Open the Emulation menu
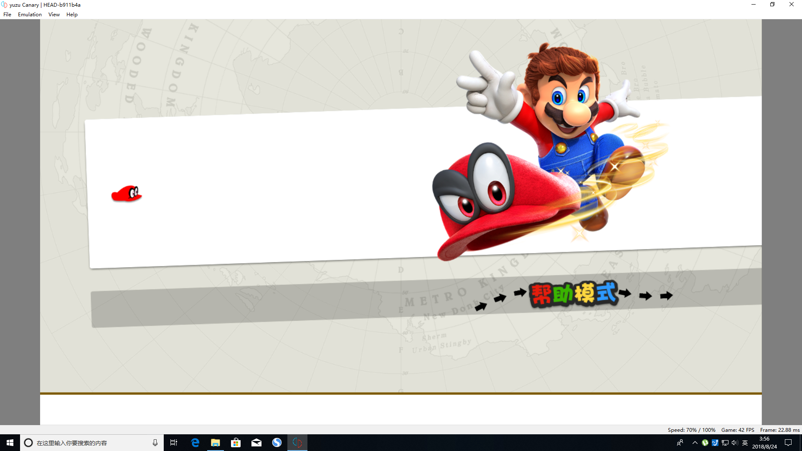 [x=30, y=14]
